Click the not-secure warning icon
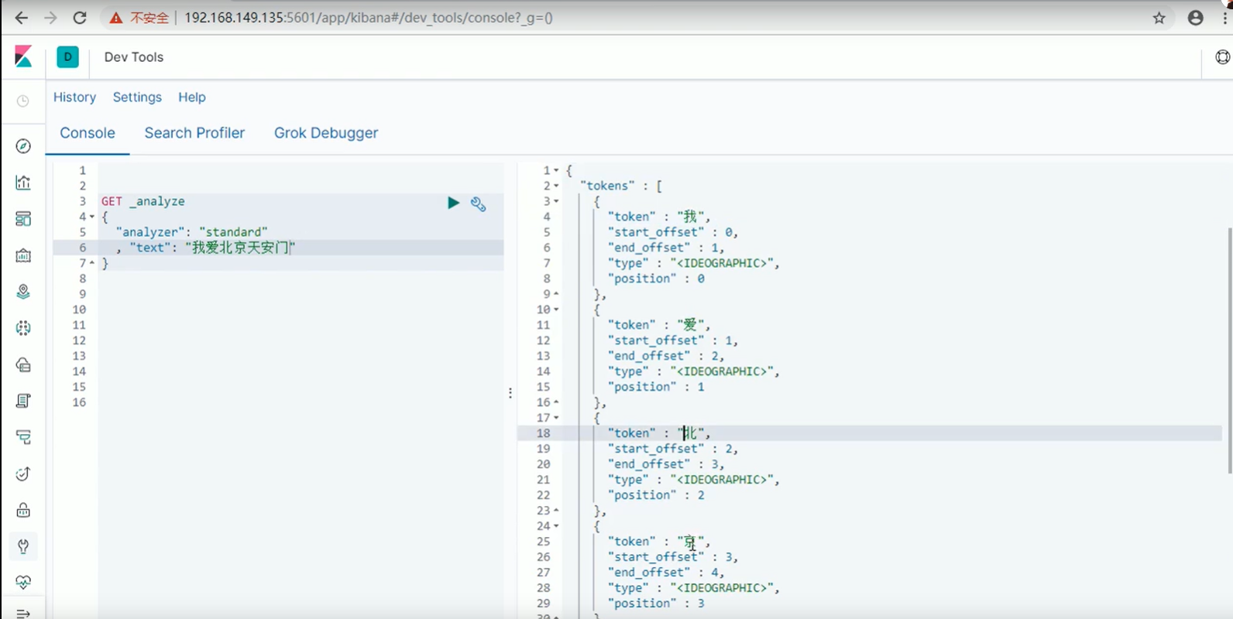The height and width of the screenshot is (619, 1233). (x=116, y=18)
